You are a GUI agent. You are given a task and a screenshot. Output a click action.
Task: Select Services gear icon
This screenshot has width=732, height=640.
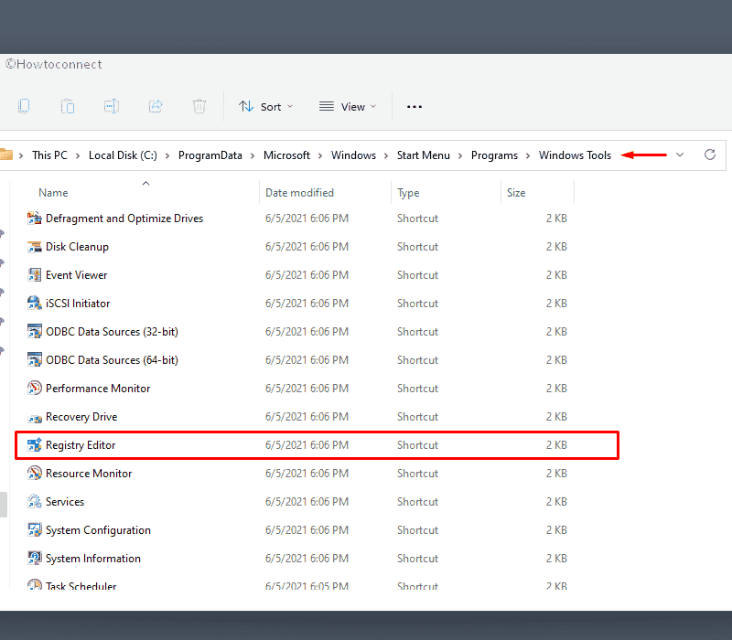(x=34, y=501)
